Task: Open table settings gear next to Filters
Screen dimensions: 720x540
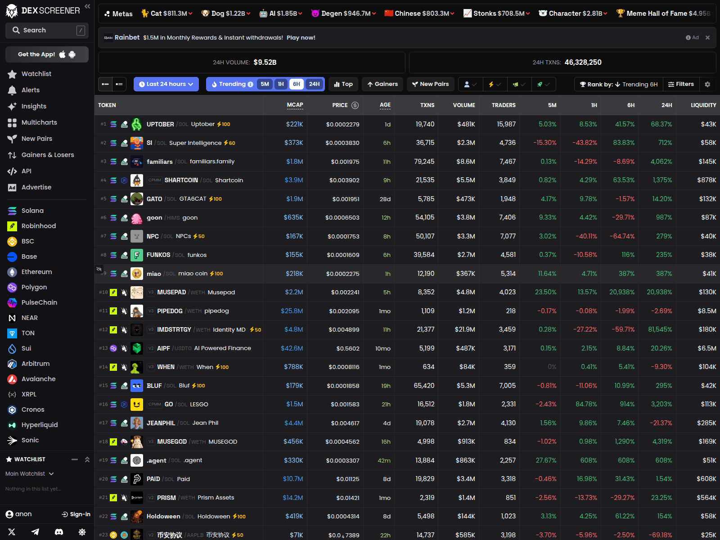Action: pyautogui.click(x=707, y=84)
